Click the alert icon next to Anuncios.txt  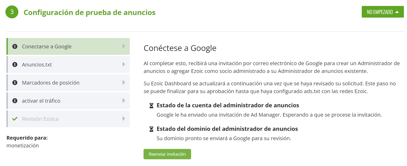pos(14,64)
